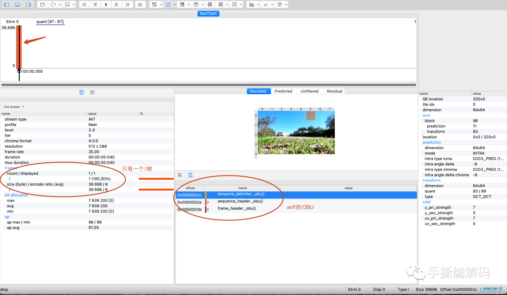Click the decoded video frame preview

(x=296, y=133)
